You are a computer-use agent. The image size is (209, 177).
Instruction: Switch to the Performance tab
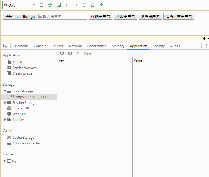tap(97, 46)
